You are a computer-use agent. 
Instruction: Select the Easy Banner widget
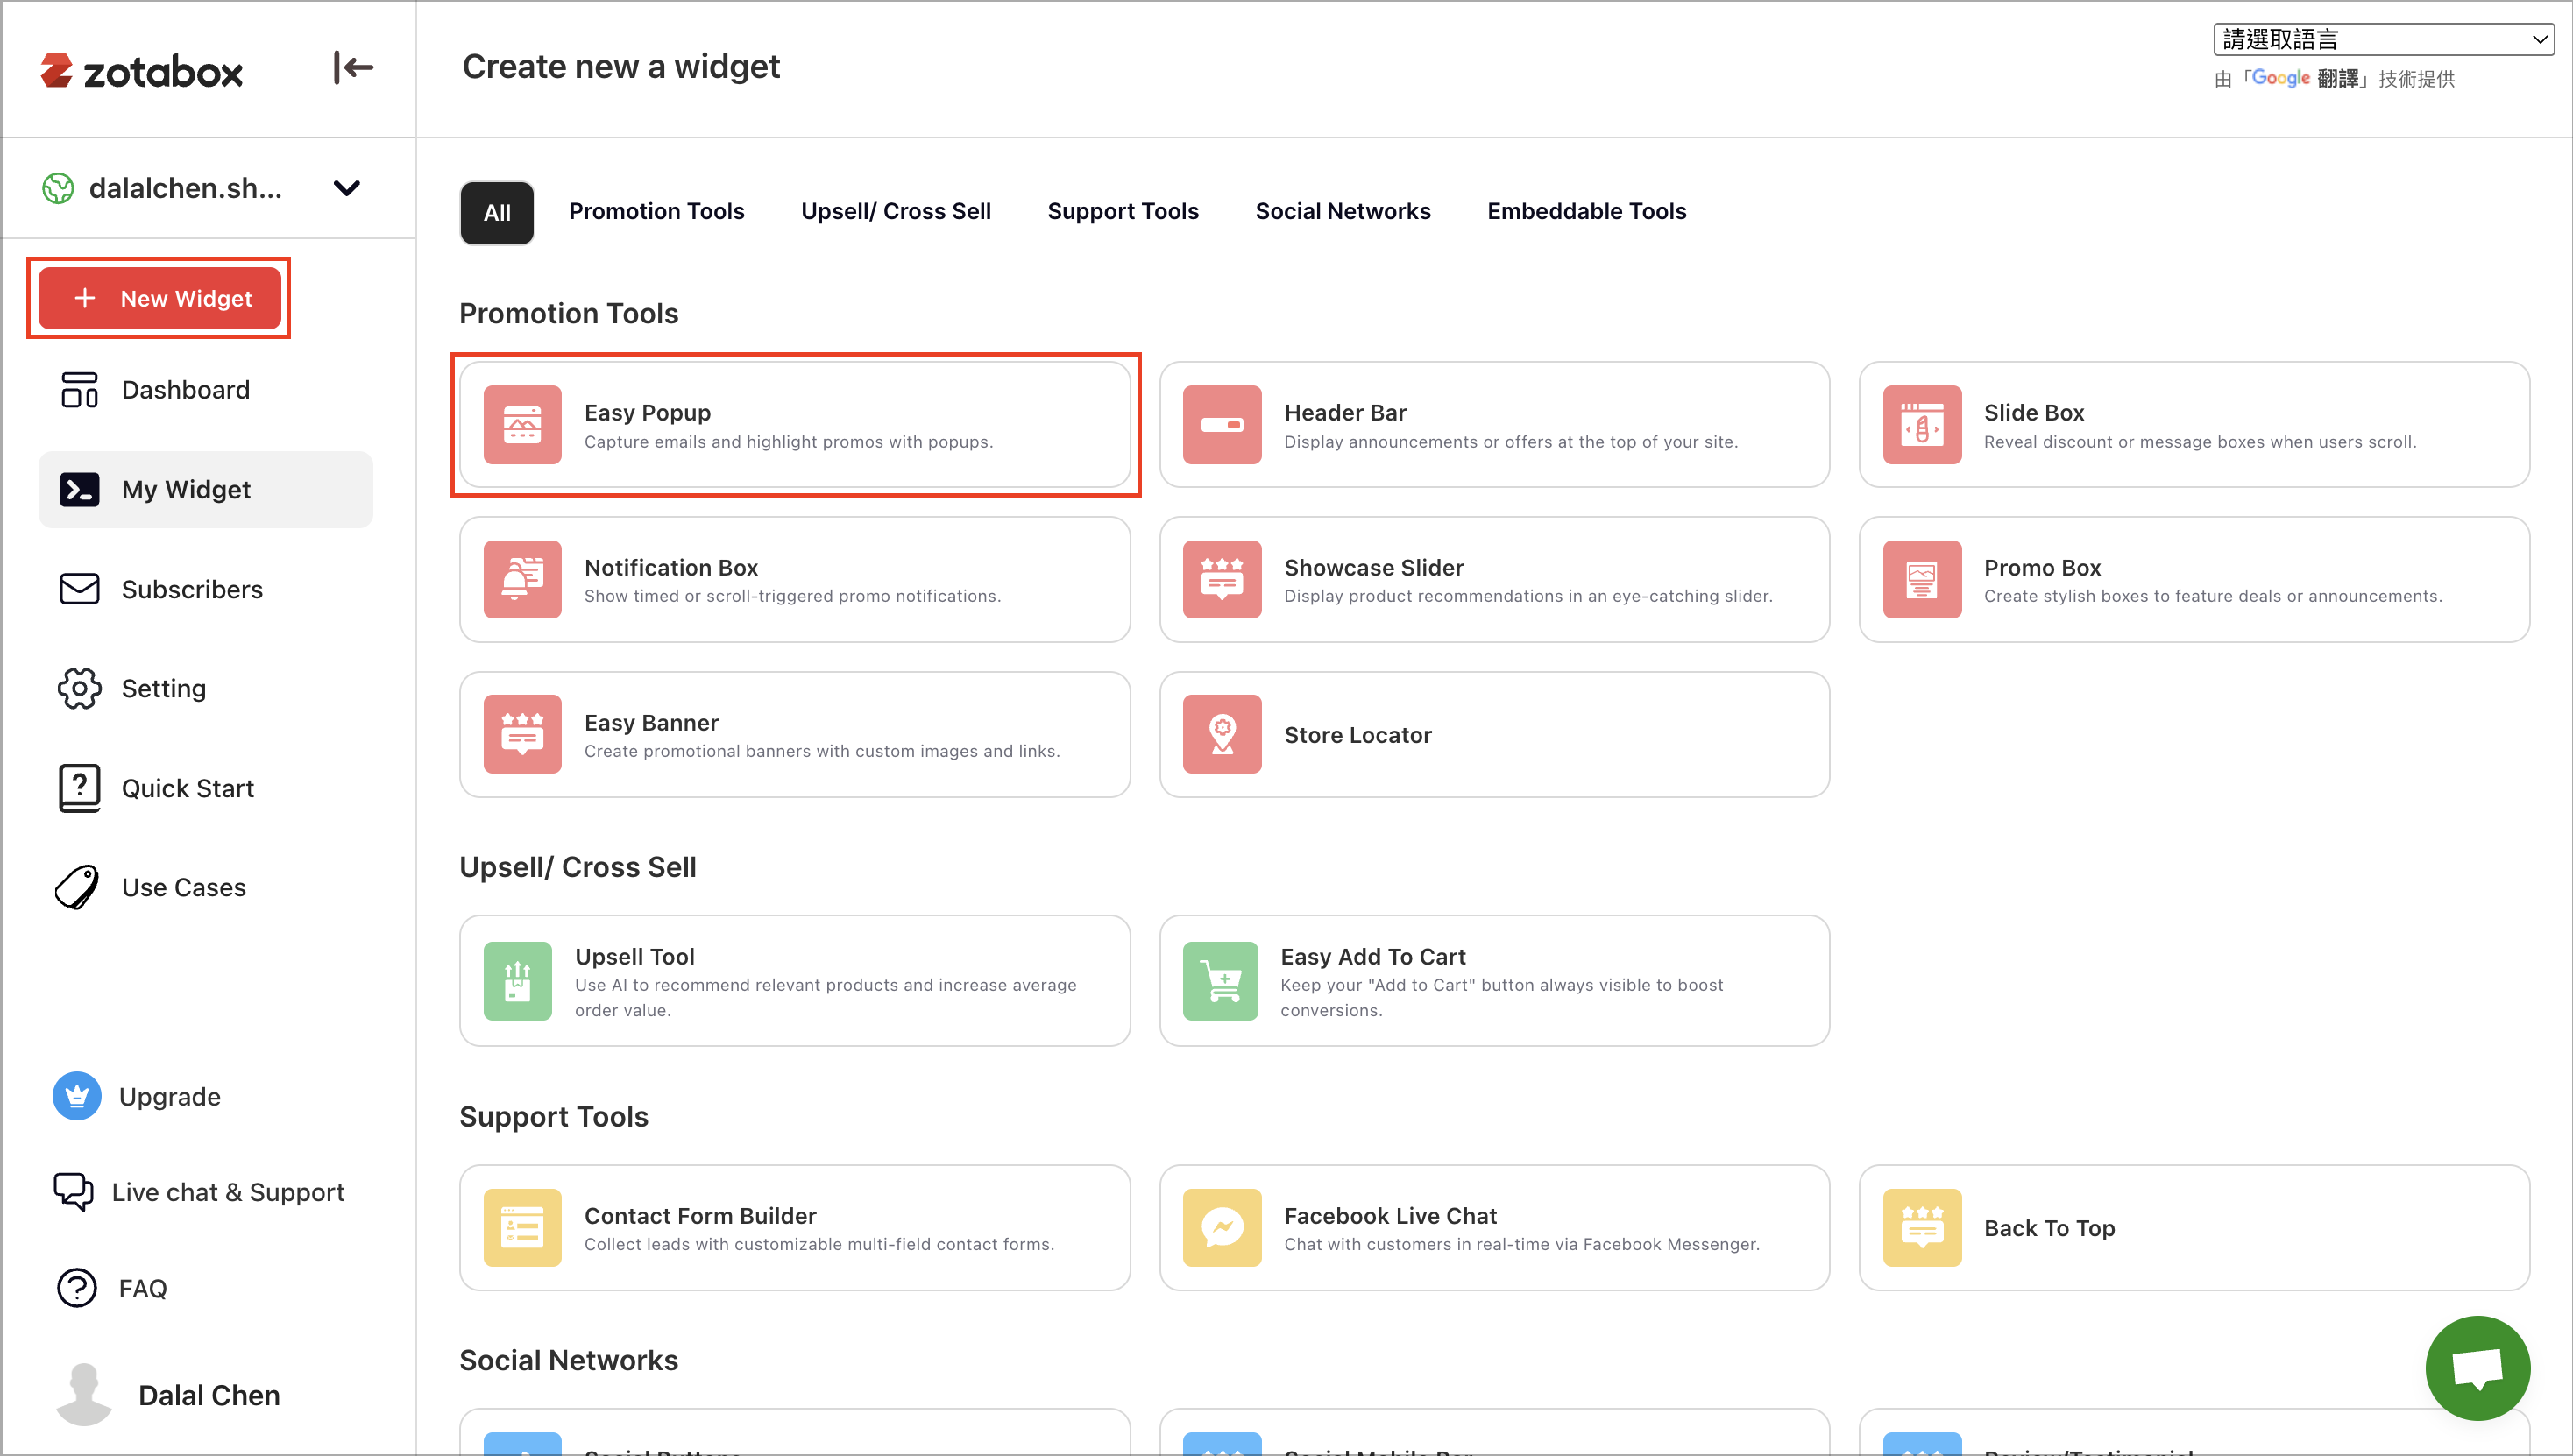point(796,735)
